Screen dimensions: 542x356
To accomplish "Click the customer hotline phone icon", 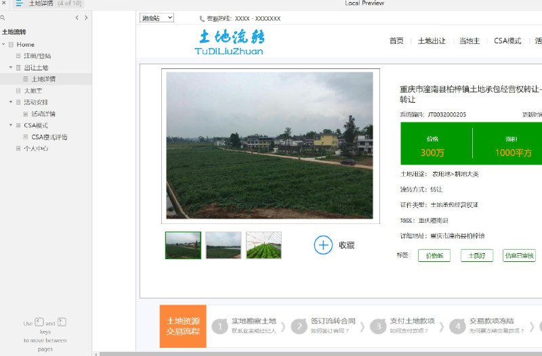I will coord(202,19).
